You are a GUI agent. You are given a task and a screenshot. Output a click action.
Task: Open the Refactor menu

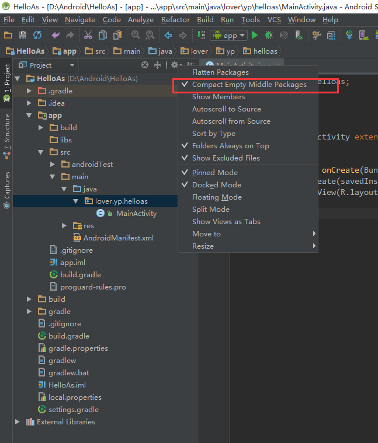pyautogui.click(x=175, y=20)
